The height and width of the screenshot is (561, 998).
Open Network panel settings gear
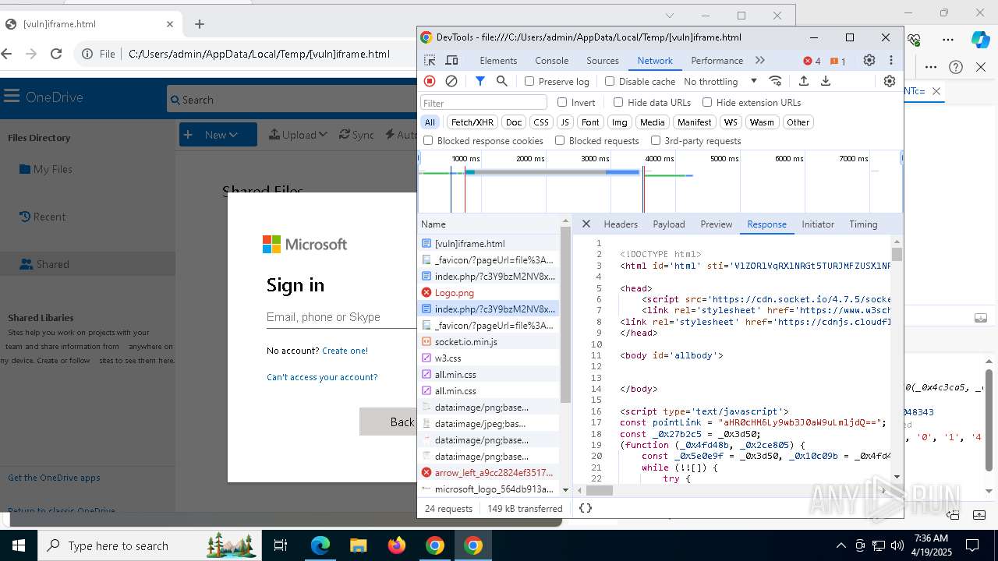890,81
